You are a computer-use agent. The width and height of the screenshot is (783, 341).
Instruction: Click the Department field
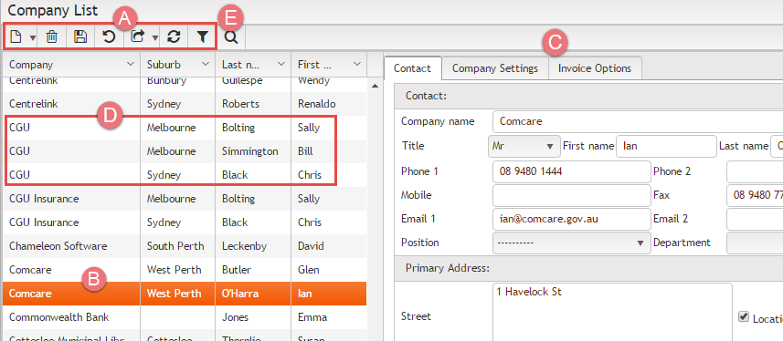coord(755,243)
